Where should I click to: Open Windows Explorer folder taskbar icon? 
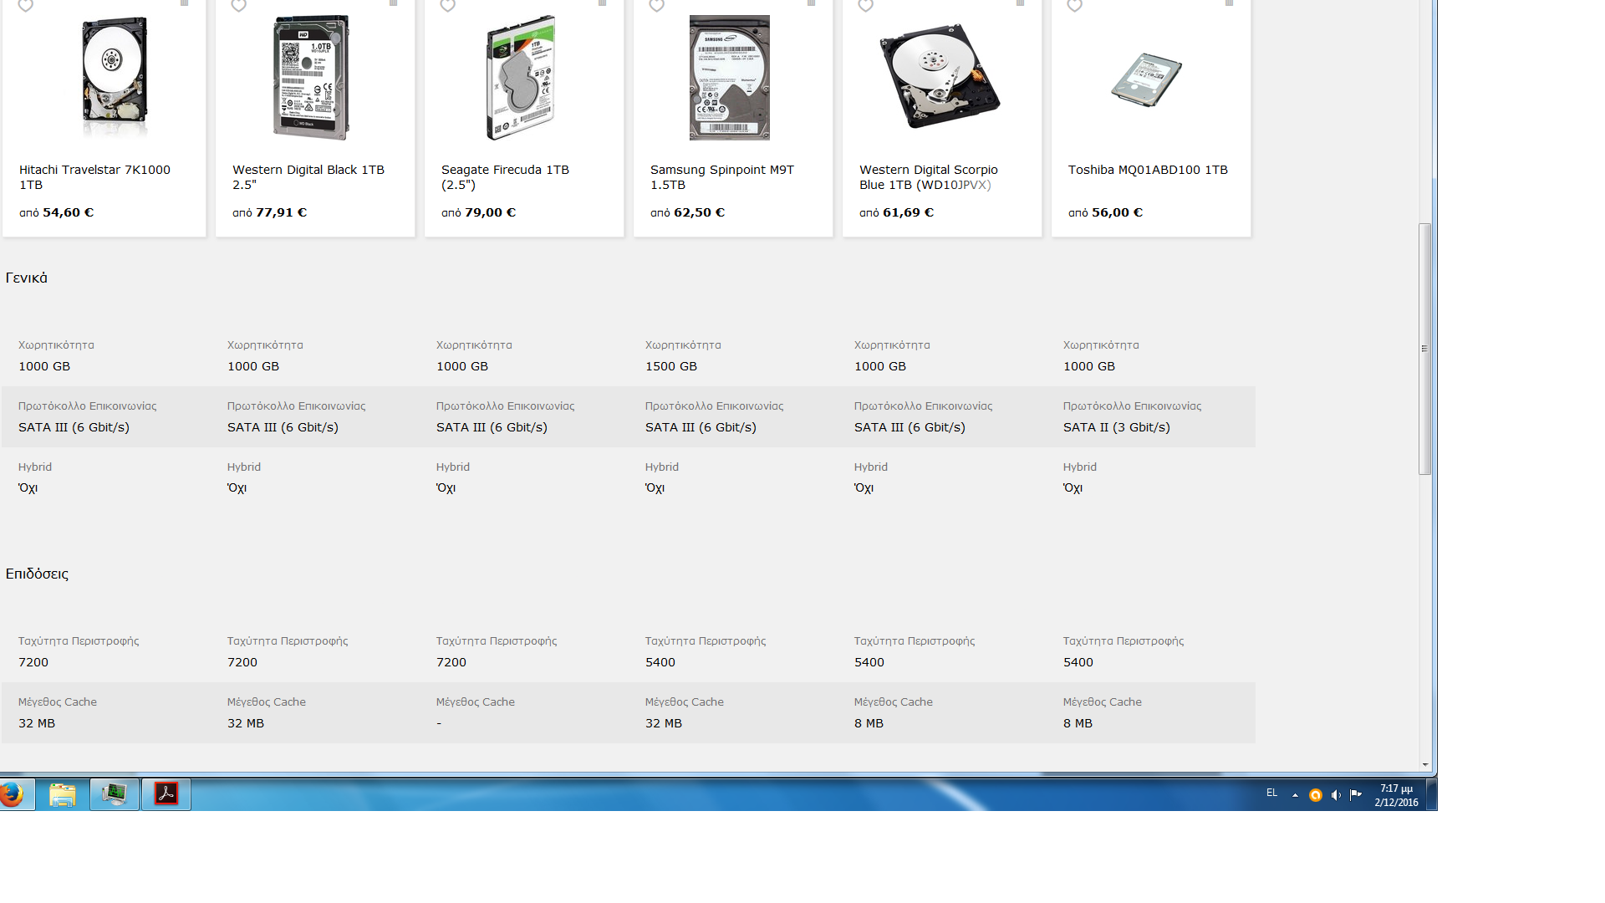tap(63, 794)
